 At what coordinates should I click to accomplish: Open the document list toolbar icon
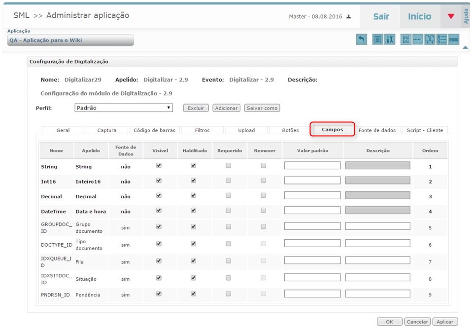click(x=377, y=39)
